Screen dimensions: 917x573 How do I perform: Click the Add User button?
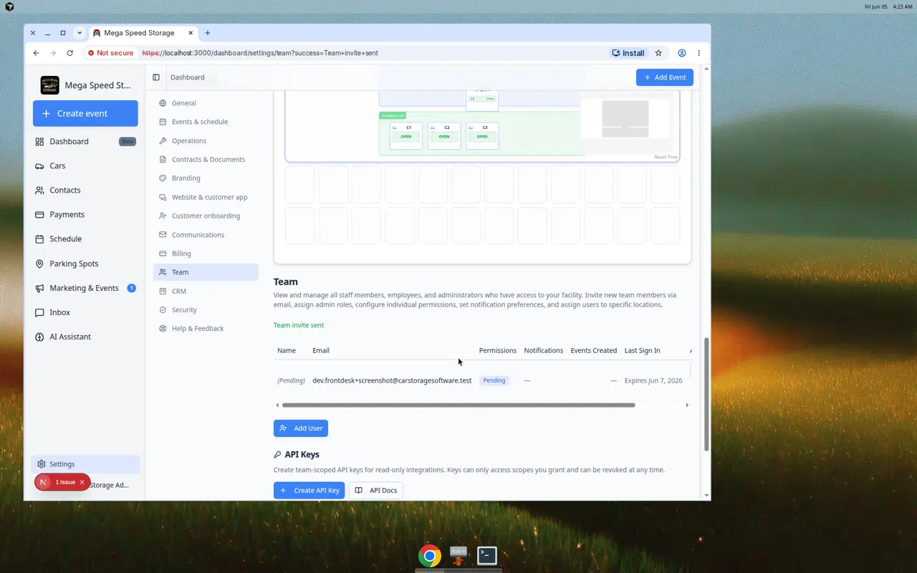(x=301, y=428)
